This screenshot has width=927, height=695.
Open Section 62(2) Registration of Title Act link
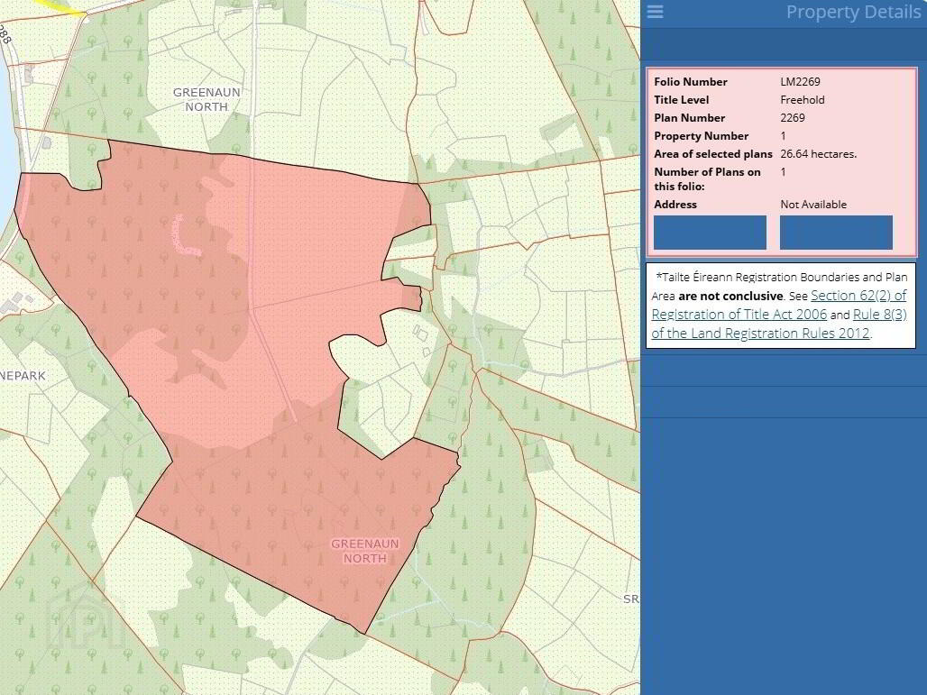858,296
